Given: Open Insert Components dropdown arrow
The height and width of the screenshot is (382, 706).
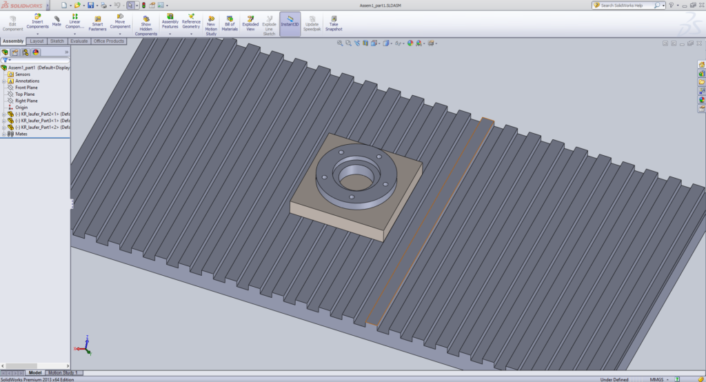Looking at the screenshot, I should tap(37, 34).
